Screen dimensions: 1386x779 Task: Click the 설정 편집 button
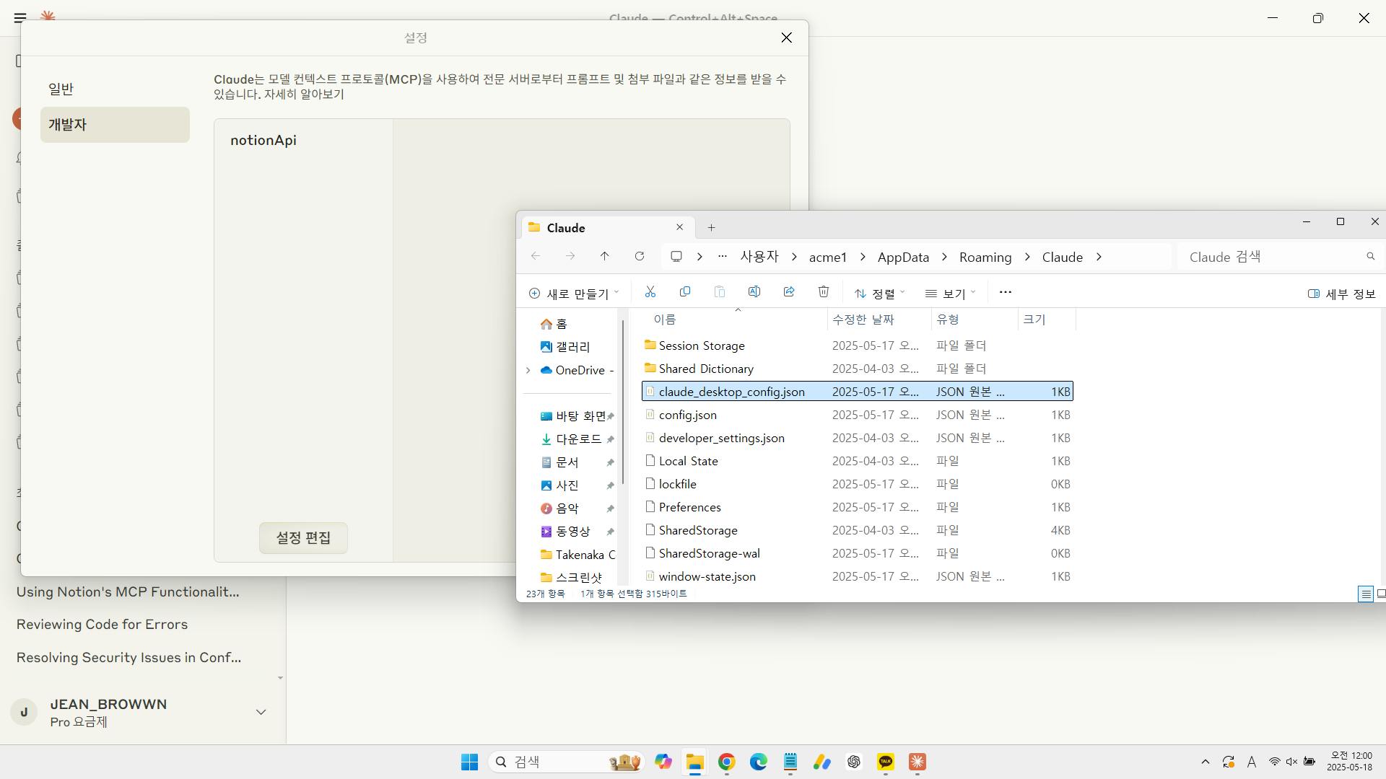click(x=303, y=538)
